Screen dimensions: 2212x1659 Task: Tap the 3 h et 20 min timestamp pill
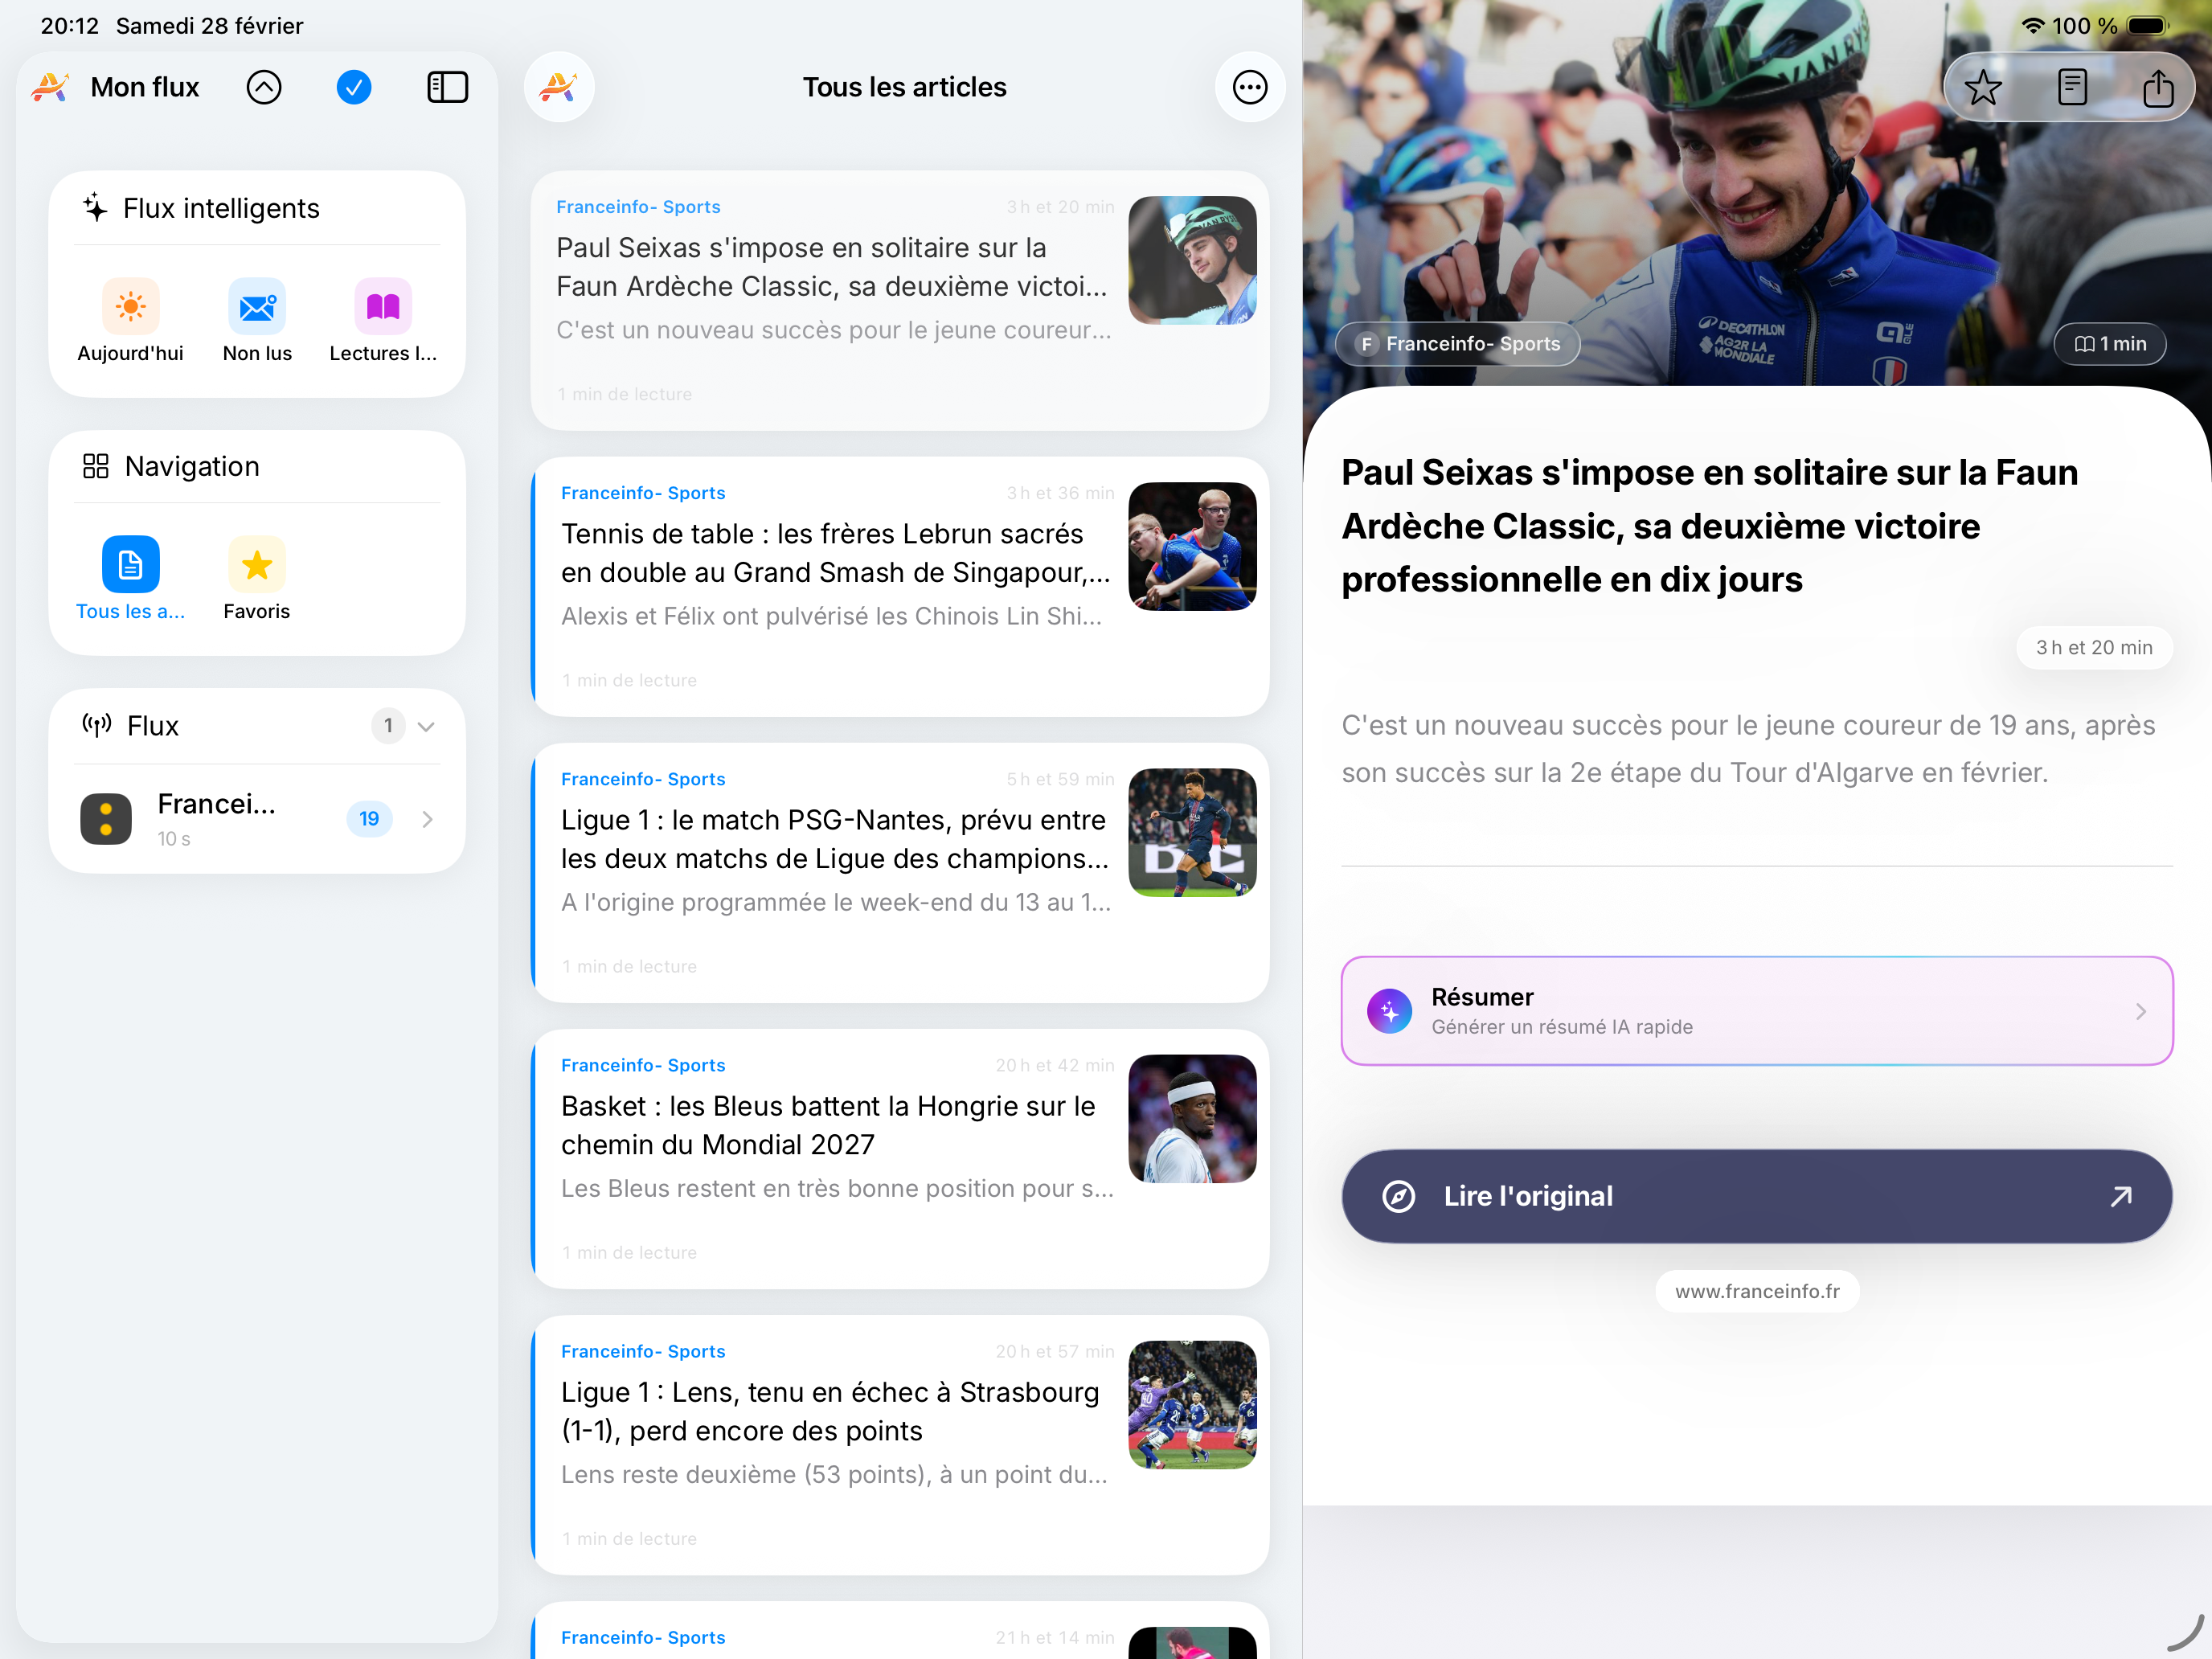(x=2094, y=648)
